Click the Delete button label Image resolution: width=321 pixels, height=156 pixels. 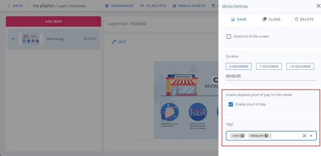coord(307,20)
